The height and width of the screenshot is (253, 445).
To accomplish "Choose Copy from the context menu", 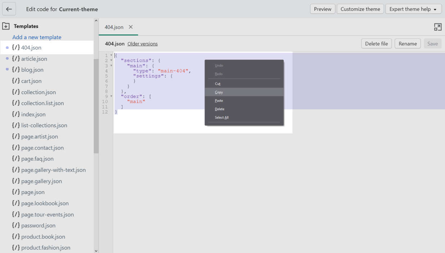I will point(244,92).
